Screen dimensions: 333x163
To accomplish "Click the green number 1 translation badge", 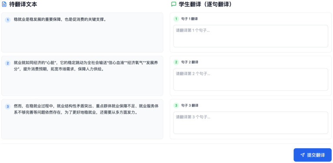I will [x=176, y=19].
